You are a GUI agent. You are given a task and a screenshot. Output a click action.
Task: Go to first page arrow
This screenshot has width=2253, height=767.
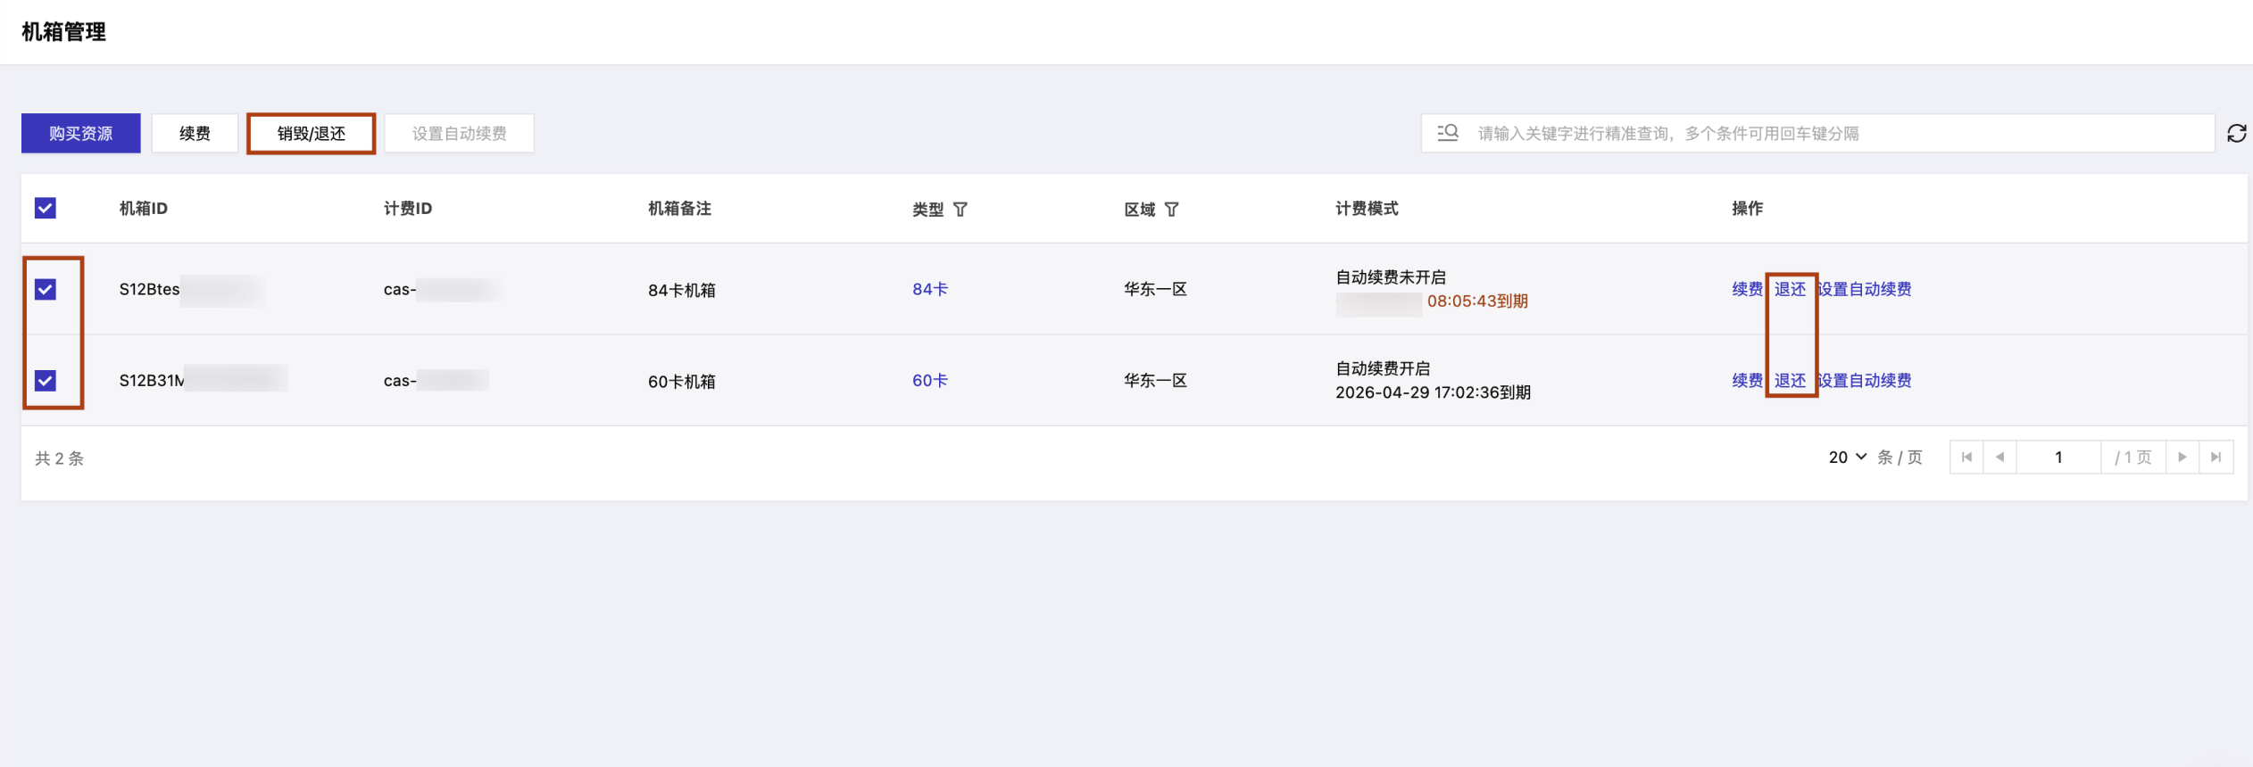(1966, 458)
